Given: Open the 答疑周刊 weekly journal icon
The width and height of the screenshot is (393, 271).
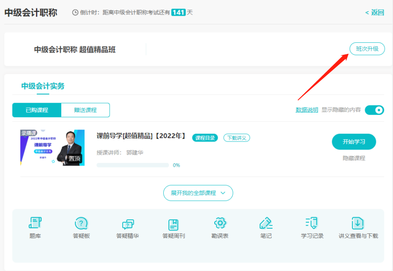Looking at the screenshot, I should pyautogui.click(x=174, y=227).
